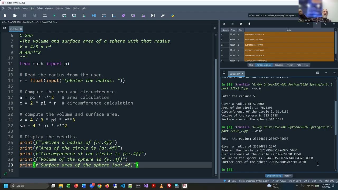Refresh the Variable Explorer variables

point(325,24)
